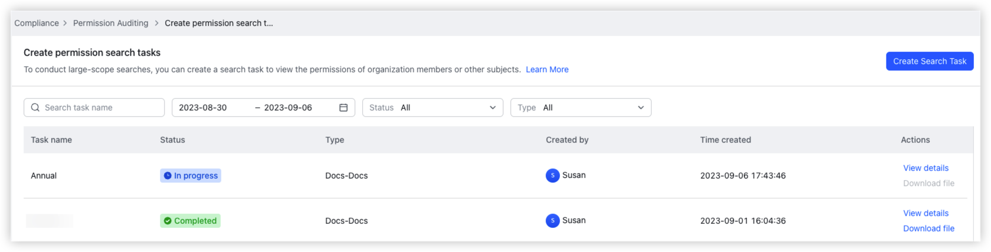Open the Status filter dropdown
991x252 pixels.
tap(432, 107)
